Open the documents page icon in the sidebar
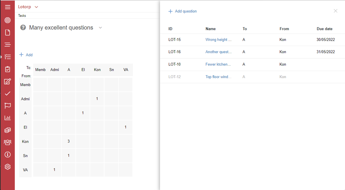Viewport: 345px width, 190px height. click(8, 32)
